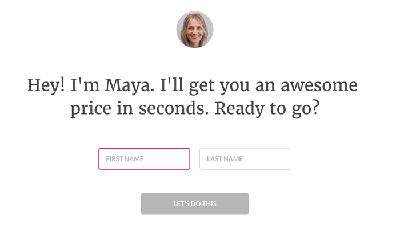Screen dimensions: 400x233
Task: Place cursor in First Name box
Action: tap(144, 159)
